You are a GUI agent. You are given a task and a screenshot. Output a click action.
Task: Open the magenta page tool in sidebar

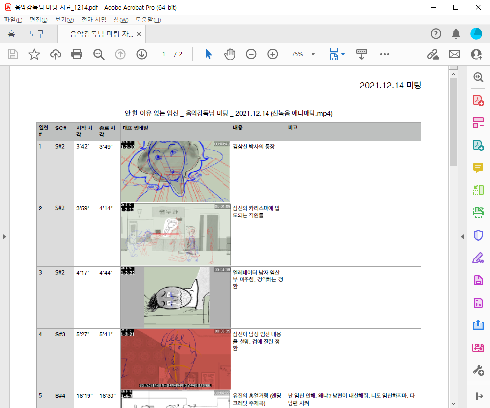(x=478, y=280)
